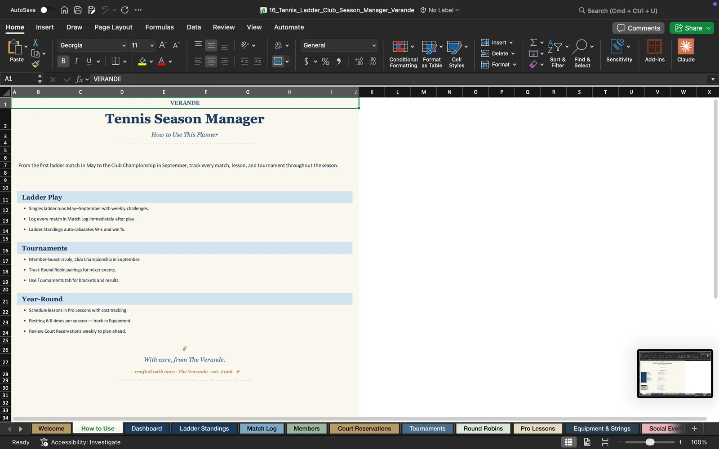Toggle bottom vertical alignment
The width and height of the screenshot is (719, 449).
click(x=224, y=45)
